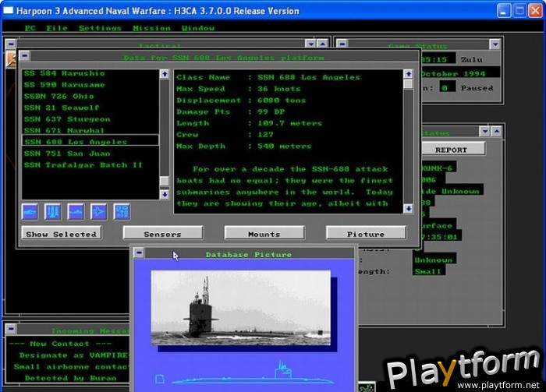Select SSN 751 San Juan in list

[x=90, y=154]
